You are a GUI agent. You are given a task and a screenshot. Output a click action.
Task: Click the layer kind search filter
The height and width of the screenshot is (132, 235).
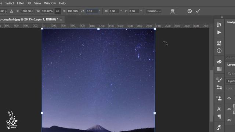[x=231, y=73]
